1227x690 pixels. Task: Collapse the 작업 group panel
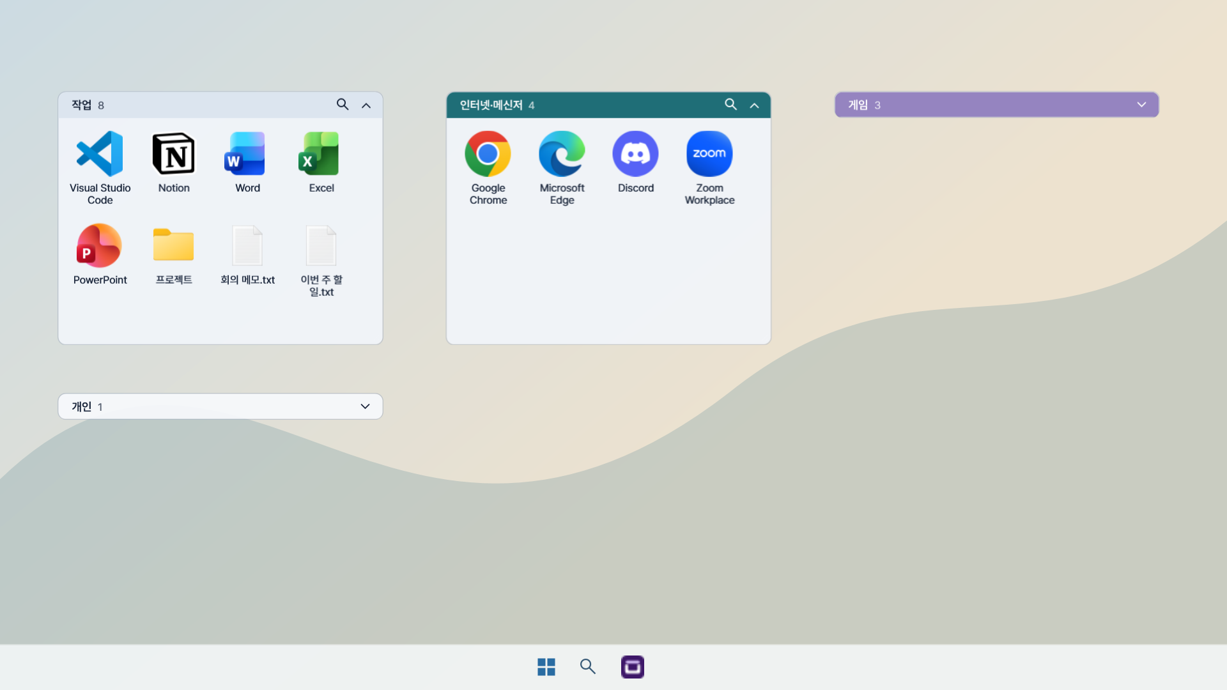tap(366, 105)
